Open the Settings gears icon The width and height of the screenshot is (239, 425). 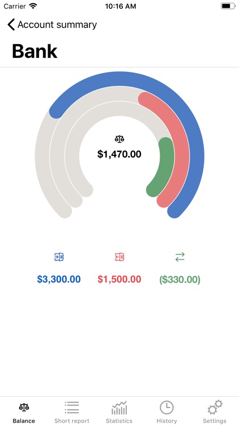tap(215, 407)
